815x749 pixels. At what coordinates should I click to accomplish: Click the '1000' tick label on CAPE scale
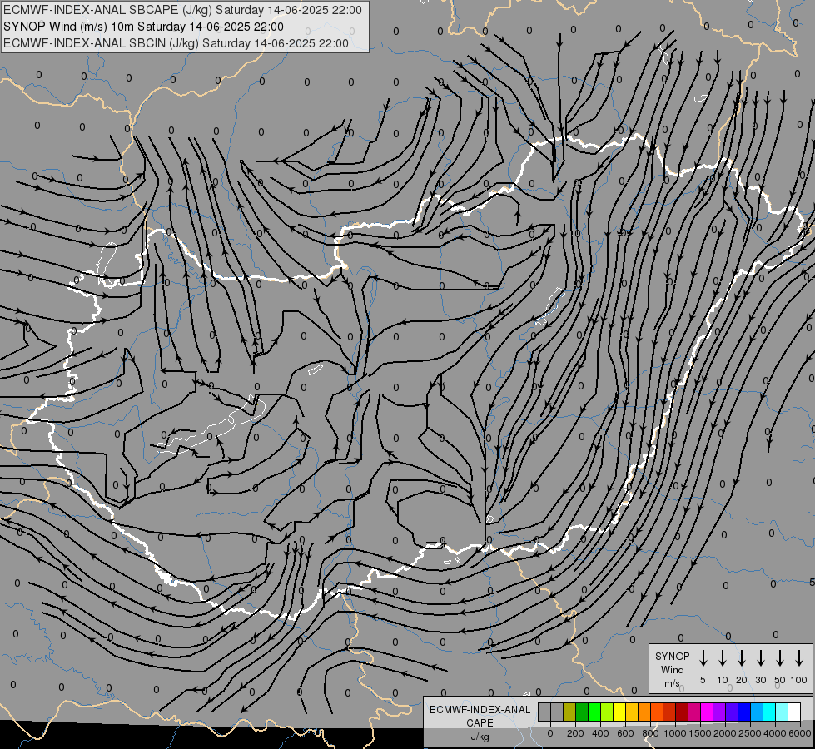coord(675,733)
